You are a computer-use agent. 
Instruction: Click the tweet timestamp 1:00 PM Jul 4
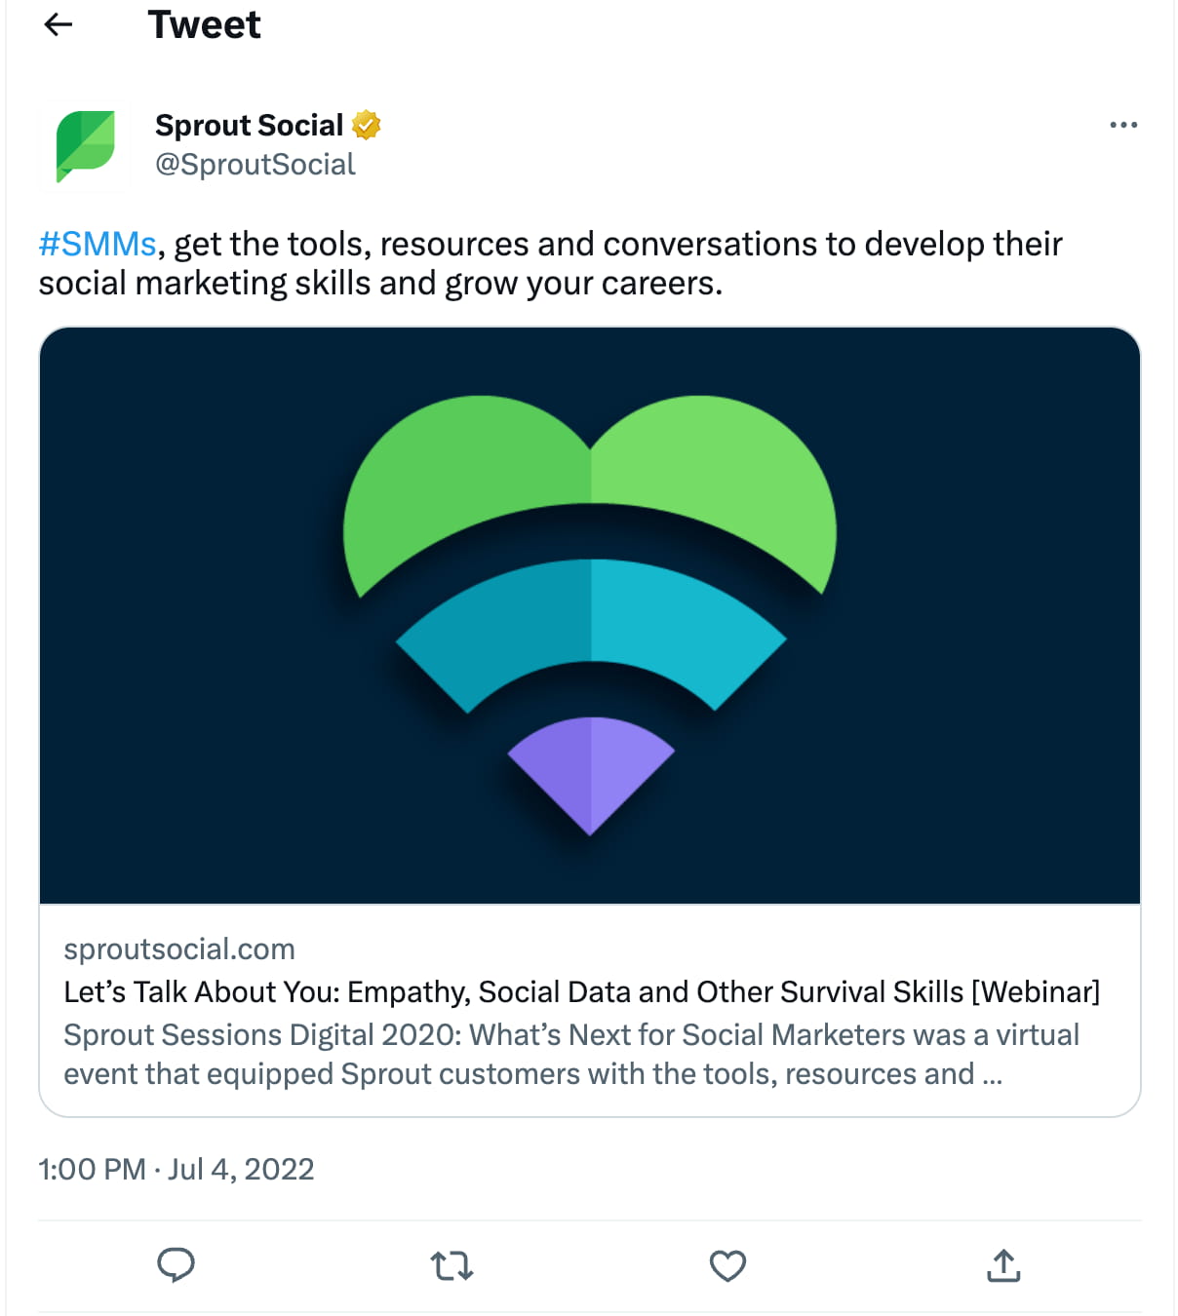coord(176,1169)
